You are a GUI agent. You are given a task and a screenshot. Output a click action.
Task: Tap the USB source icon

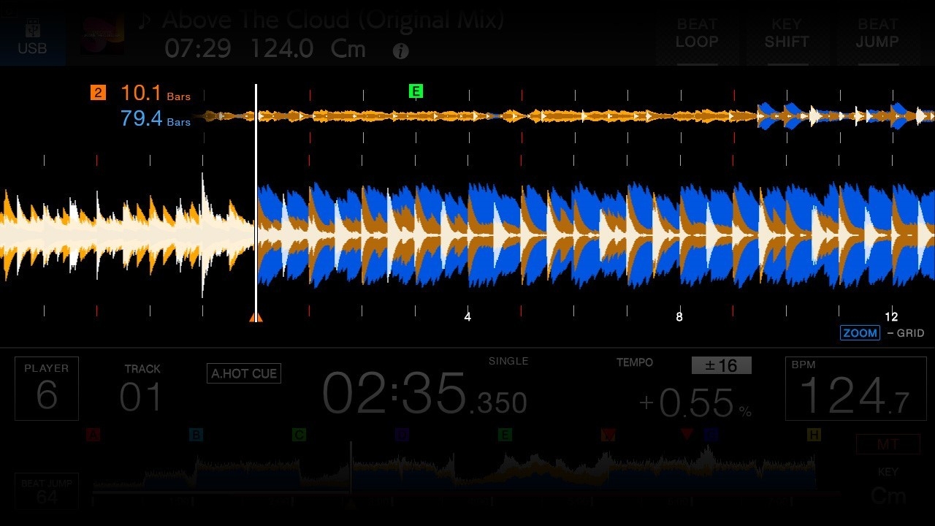[32, 37]
